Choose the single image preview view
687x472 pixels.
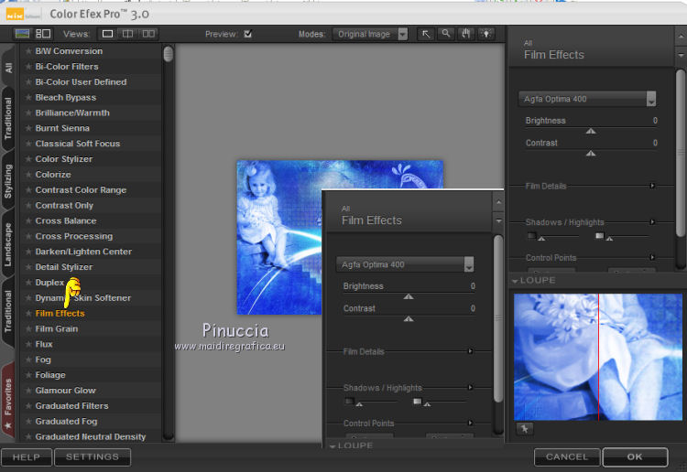click(x=107, y=34)
